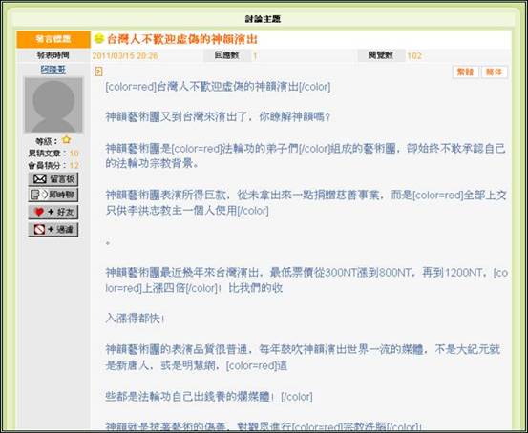The width and height of the screenshot is (528, 433).
Task: Click the gold star level icon
Action: 66,139
